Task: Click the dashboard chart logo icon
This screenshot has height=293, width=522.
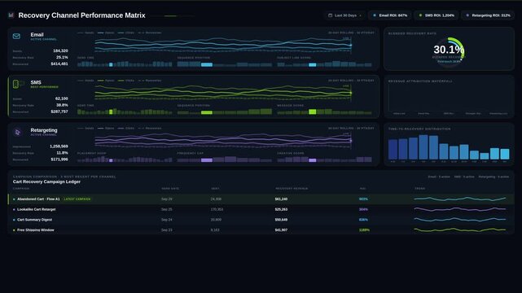Action: pyautogui.click(x=11, y=15)
